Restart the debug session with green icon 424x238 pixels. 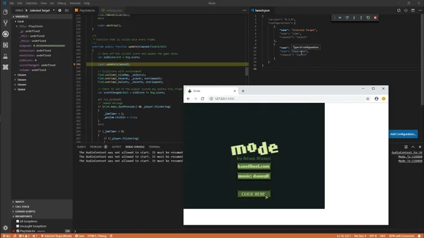368,18
